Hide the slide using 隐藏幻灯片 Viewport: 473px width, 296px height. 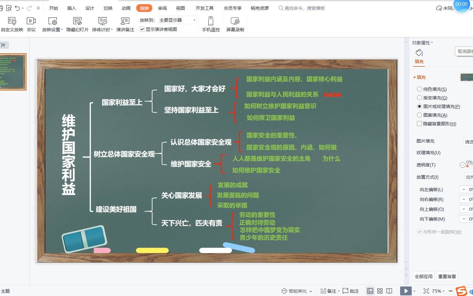[77, 24]
